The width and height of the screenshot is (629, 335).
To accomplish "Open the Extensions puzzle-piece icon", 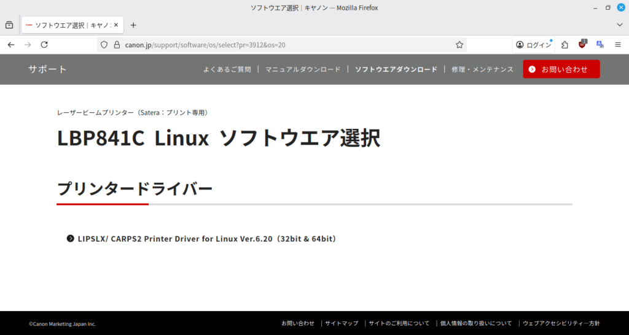I will point(565,45).
